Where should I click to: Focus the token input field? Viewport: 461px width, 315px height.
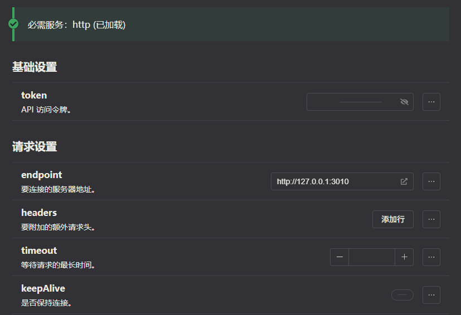(x=352, y=102)
